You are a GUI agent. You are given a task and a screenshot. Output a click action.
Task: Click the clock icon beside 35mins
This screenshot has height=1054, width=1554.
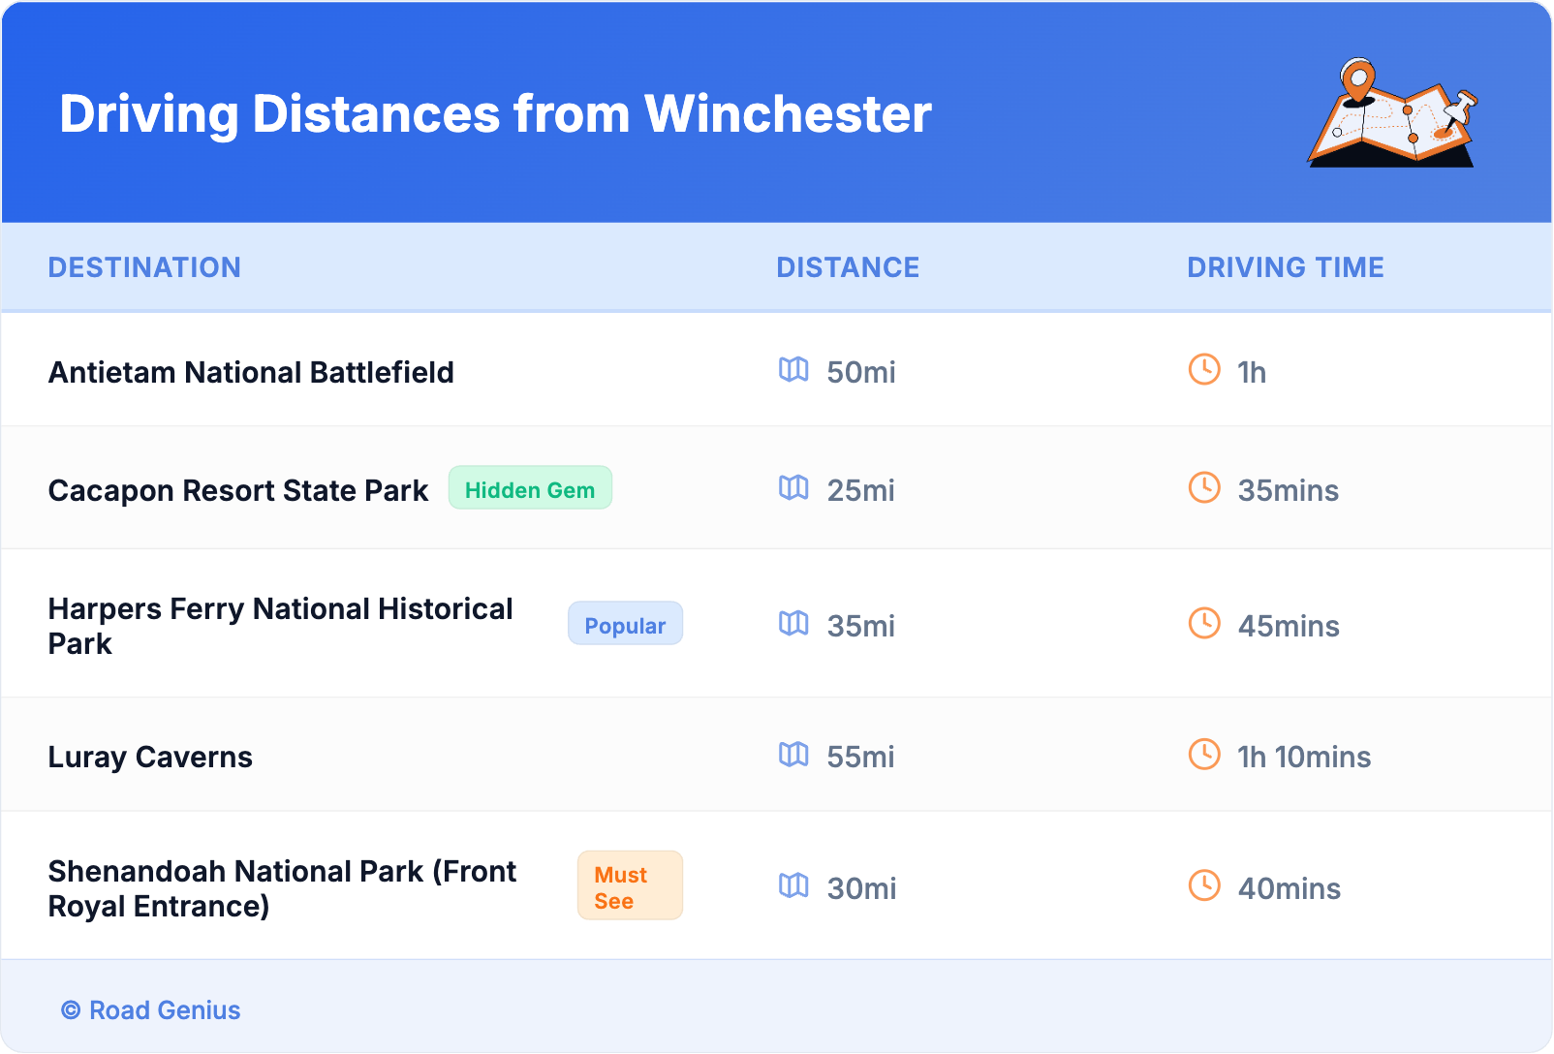[1204, 488]
